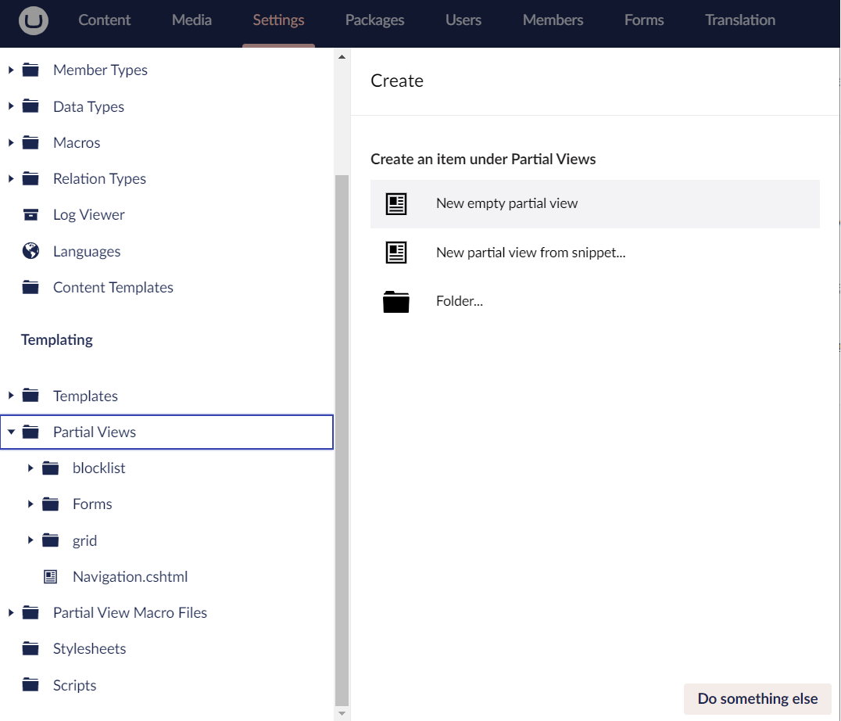Switch to the Translation section
The height and width of the screenshot is (721, 841).
(x=739, y=20)
